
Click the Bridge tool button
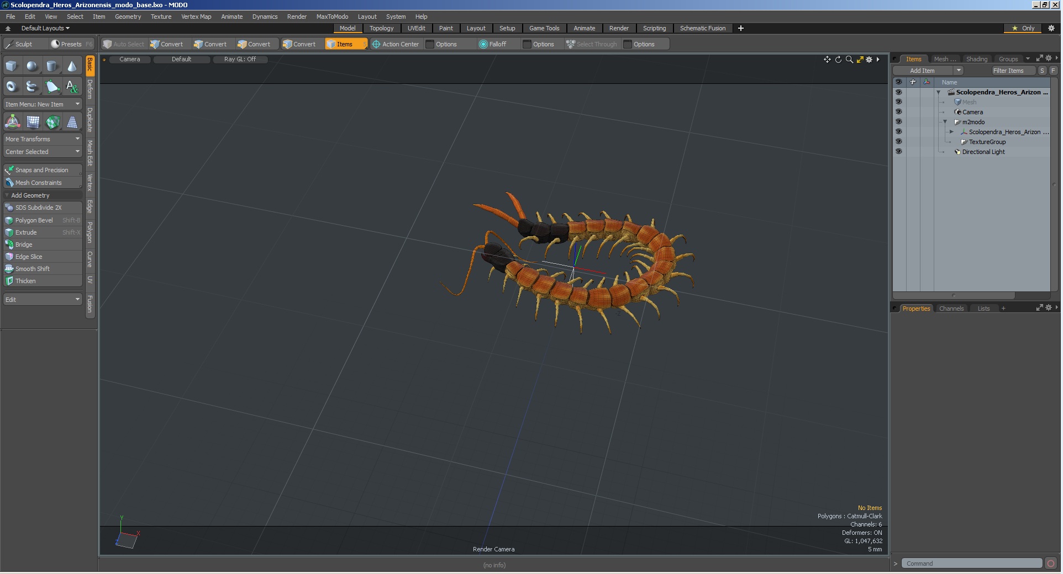43,245
